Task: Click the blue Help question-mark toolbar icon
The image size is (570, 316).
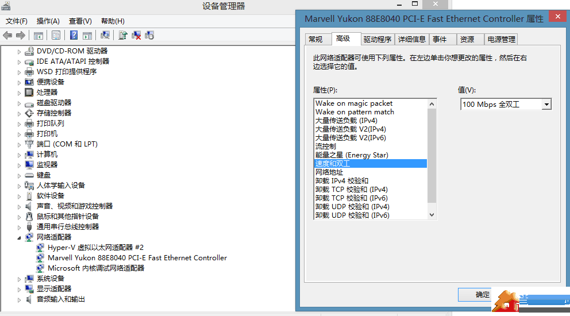Action: pos(74,35)
